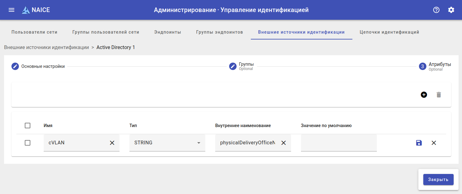Cancel editing the attribute row

(x=434, y=143)
